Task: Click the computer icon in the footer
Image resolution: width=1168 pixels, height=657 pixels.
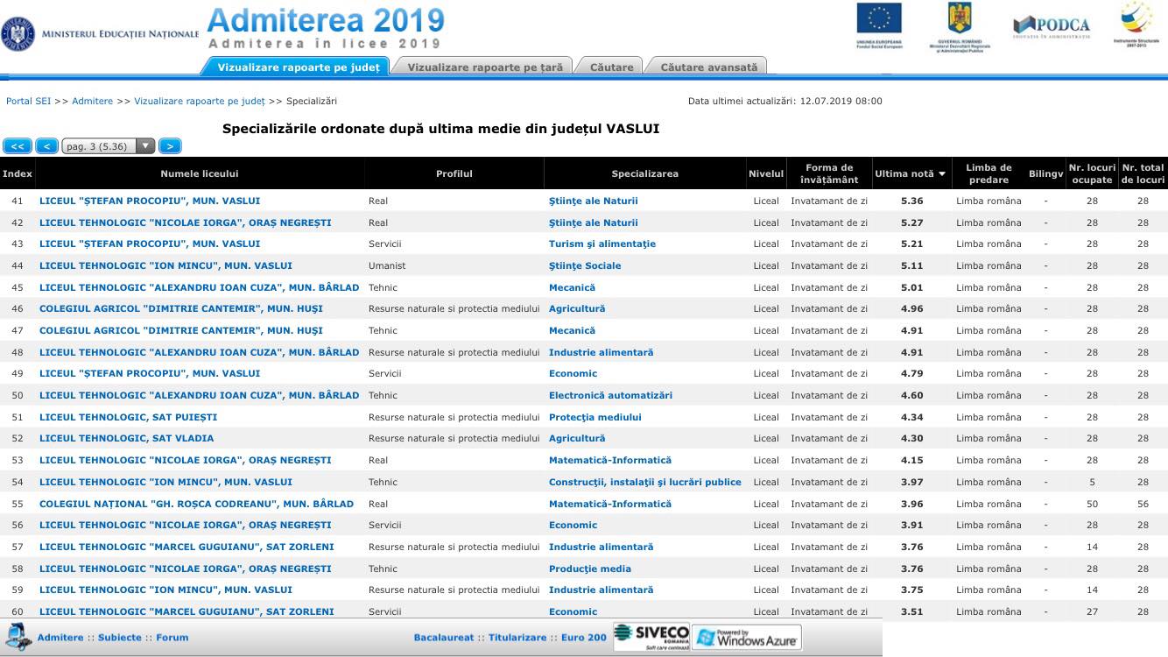Action: click(18, 635)
